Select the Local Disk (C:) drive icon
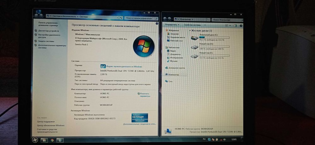 (194, 38)
